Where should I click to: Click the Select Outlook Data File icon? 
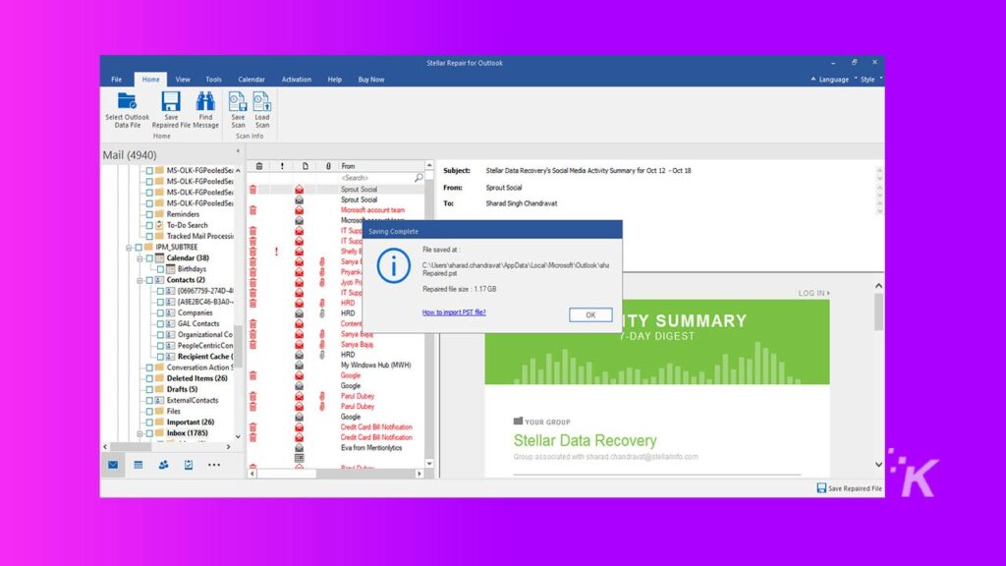[x=127, y=101]
